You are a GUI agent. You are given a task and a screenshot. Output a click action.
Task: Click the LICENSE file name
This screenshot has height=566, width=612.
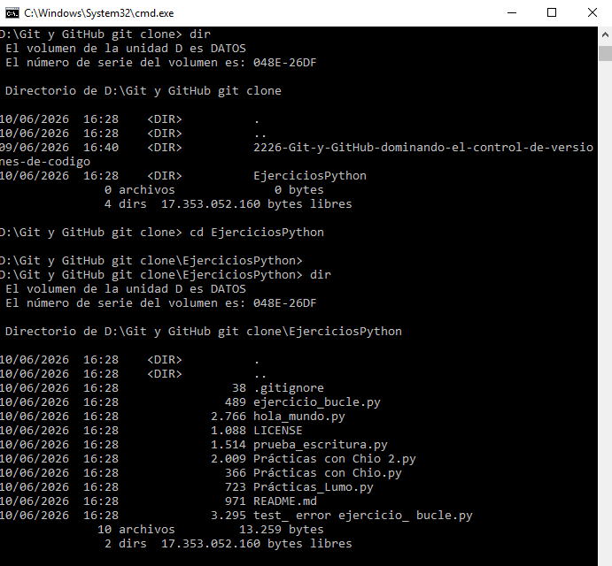(278, 431)
